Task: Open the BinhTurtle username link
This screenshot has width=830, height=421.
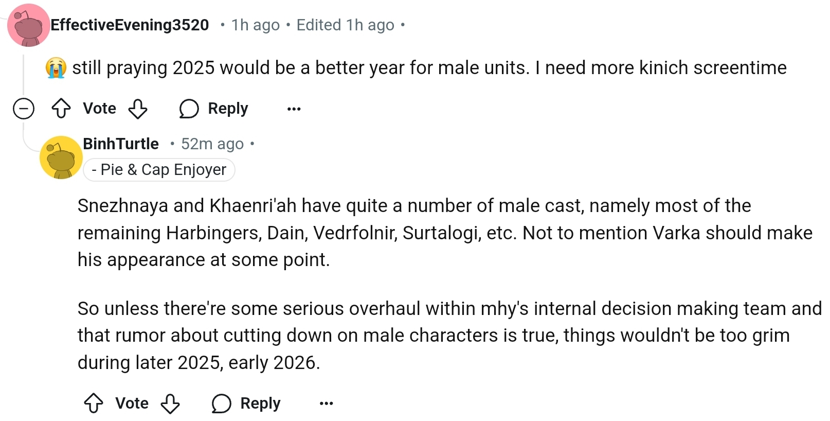Action: click(x=121, y=144)
